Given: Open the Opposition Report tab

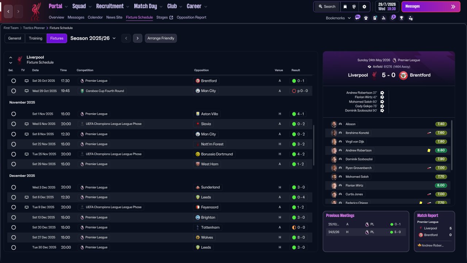Looking at the screenshot, I should 192,17.
